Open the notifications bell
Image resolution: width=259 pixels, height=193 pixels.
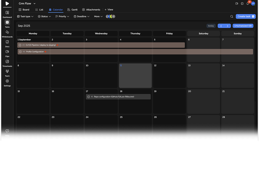pyautogui.click(x=248, y=4)
